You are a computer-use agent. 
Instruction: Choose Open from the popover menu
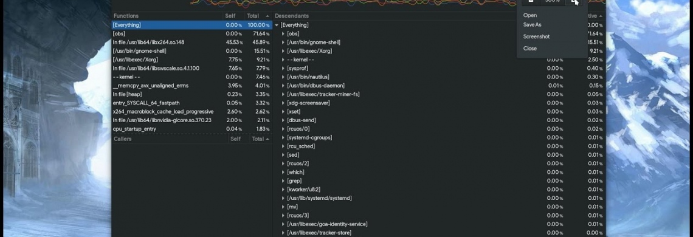pos(530,15)
